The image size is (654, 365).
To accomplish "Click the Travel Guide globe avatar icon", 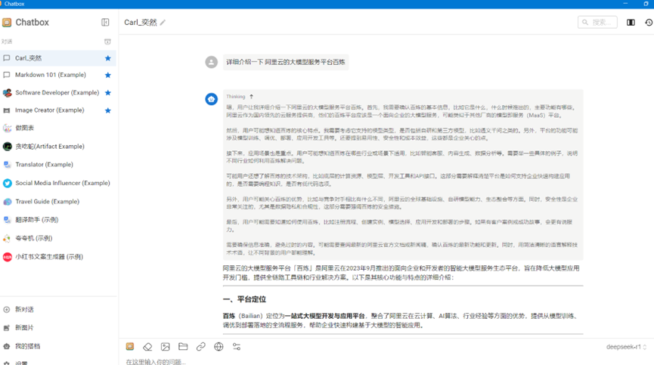I will 7,202.
